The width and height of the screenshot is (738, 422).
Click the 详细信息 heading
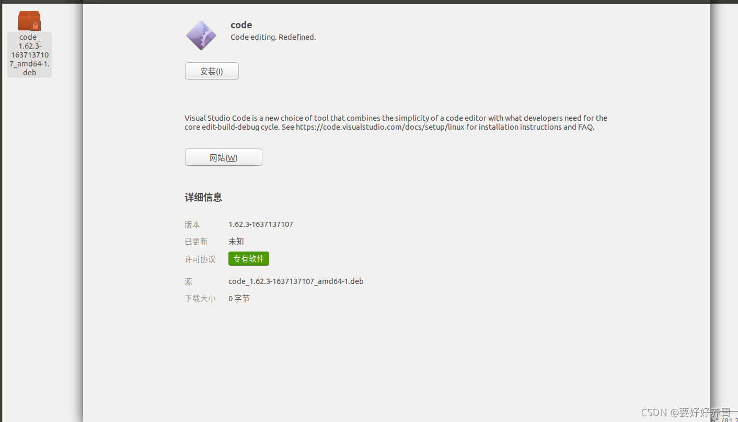pyautogui.click(x=203, y=198)
